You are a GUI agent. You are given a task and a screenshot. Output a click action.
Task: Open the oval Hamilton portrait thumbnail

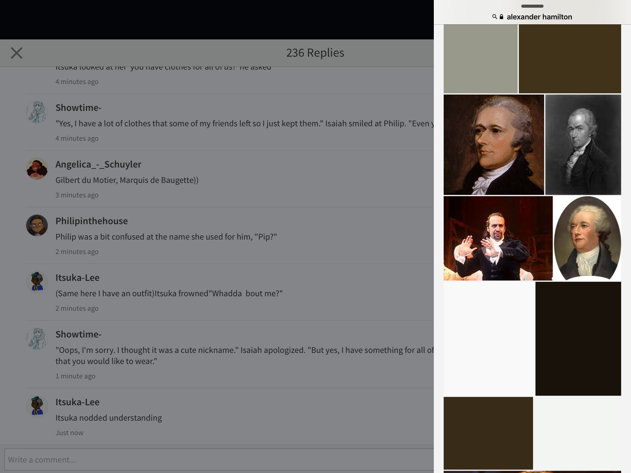[588, 238]
